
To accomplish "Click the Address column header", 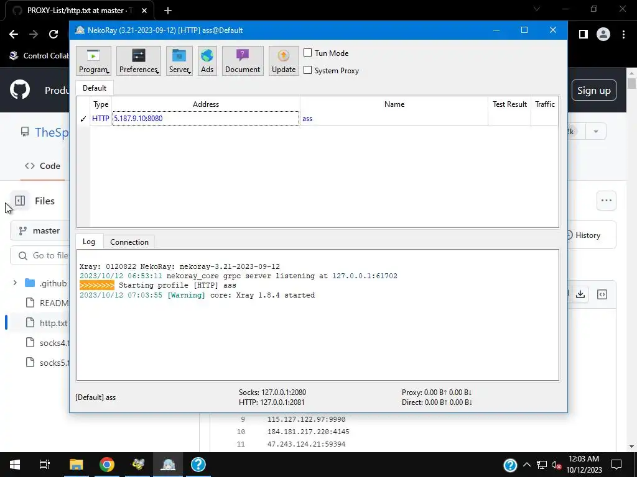I will click(x=205, y=104).
